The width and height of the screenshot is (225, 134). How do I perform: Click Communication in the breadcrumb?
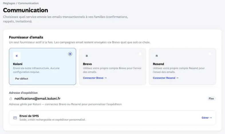coord(28,3)
